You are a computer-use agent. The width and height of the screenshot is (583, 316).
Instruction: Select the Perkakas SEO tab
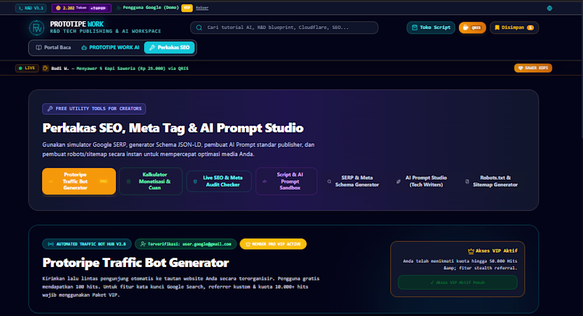click(x=170, y=48)
